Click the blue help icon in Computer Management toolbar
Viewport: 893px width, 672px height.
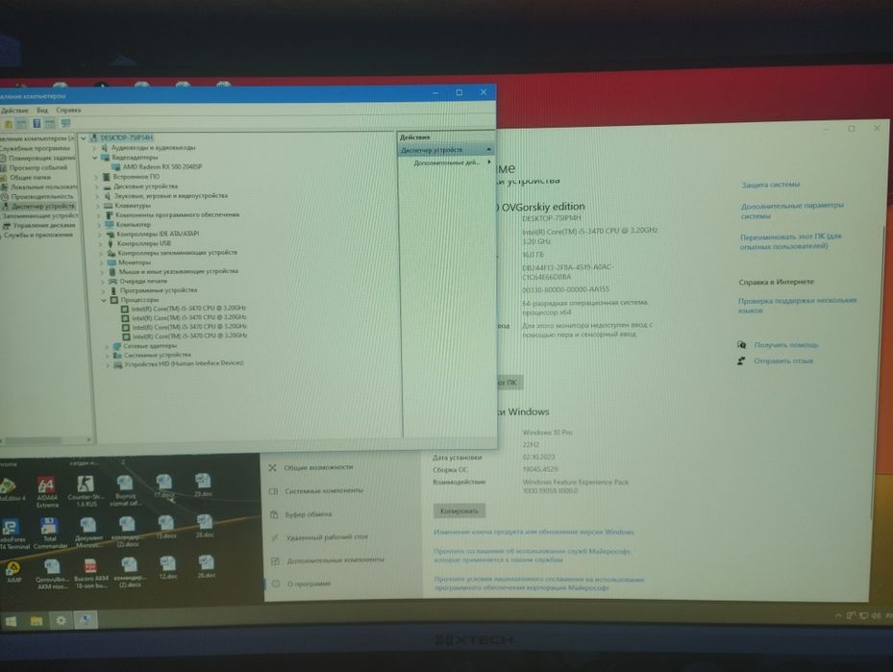(x=37, y=124)
